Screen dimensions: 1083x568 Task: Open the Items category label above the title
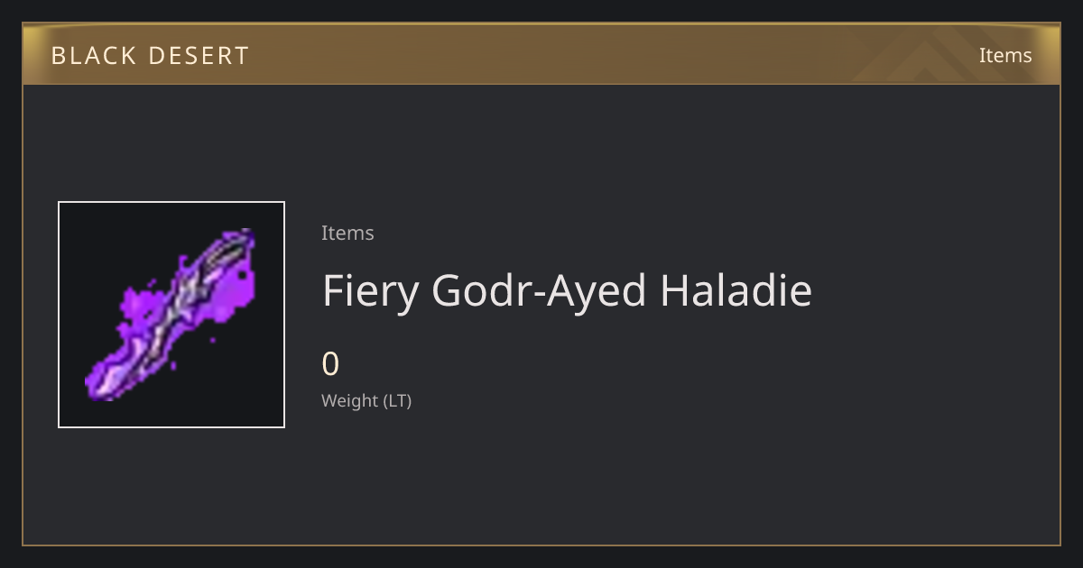[347, 233]
